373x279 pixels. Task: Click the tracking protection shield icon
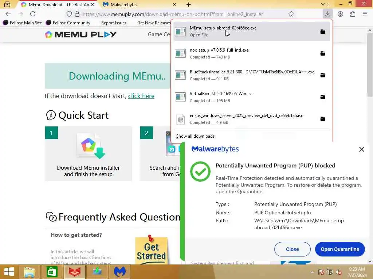[x=69, y=14]
